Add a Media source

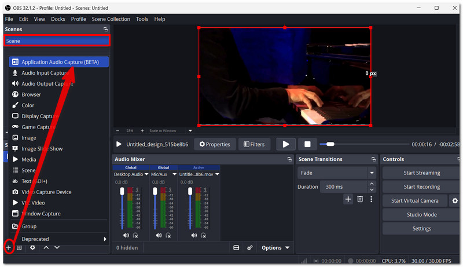pyautogui.click(x=59, y=159)
